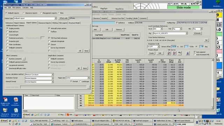Switch to Structure Model tab

point(74,23)
